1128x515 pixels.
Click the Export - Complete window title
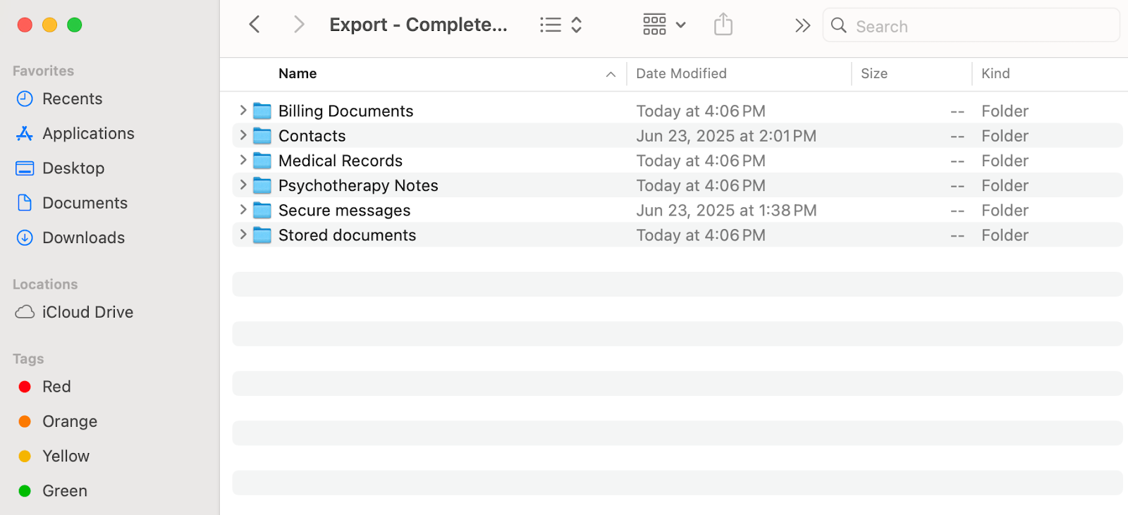418,25
